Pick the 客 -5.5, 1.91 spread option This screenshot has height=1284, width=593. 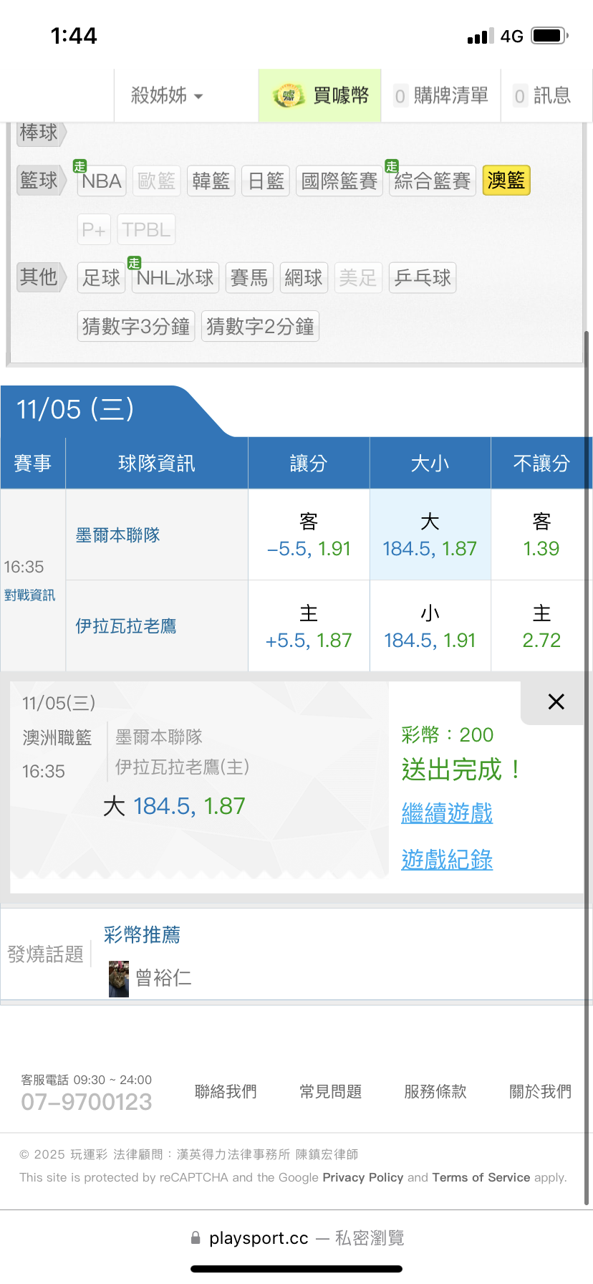pos(309,535)
